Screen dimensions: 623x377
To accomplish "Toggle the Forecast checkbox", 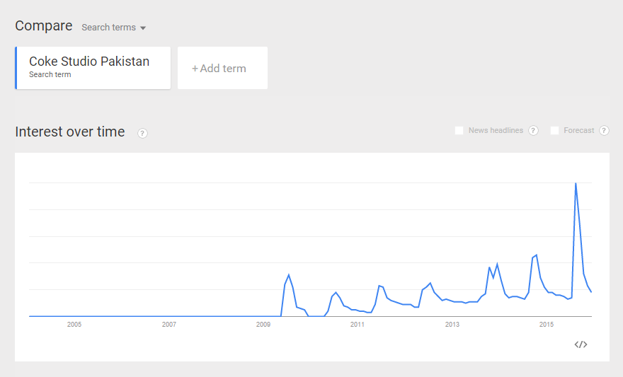I will pos(554,131).
